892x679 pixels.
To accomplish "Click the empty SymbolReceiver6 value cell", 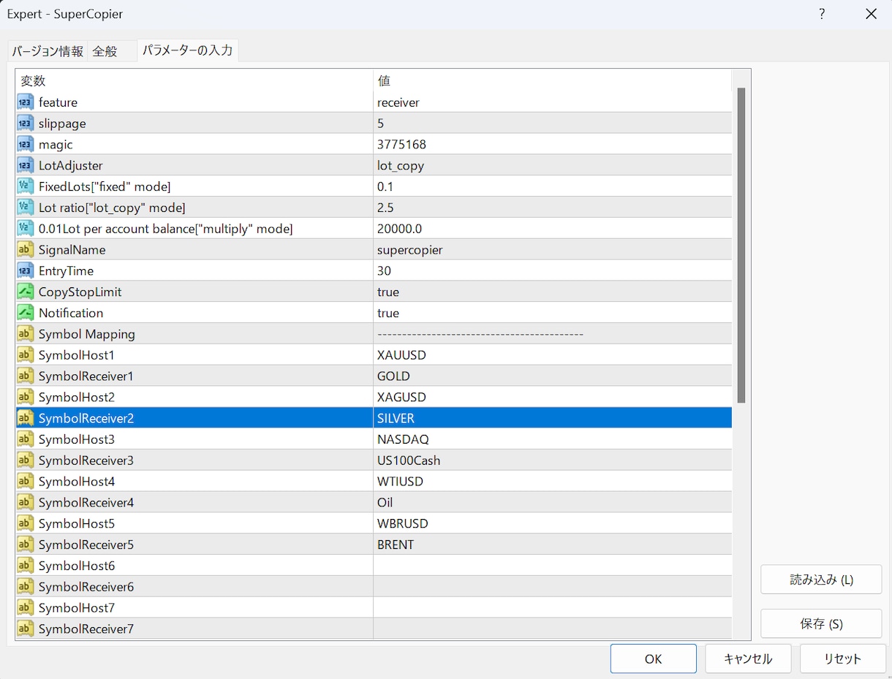I will [553, 587].
